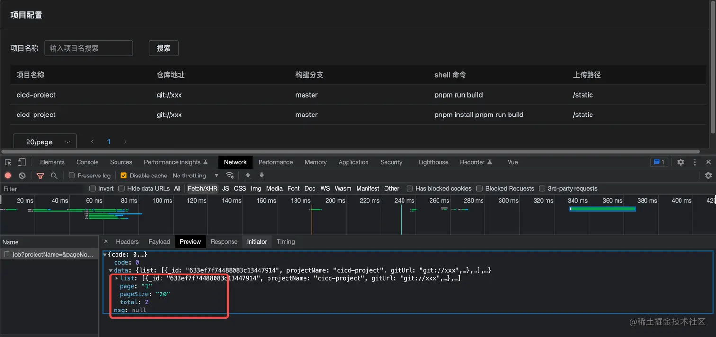Go to previous page arrow in pagination
Viewport: 716px width, 337px height.
(x=92, y=142)
